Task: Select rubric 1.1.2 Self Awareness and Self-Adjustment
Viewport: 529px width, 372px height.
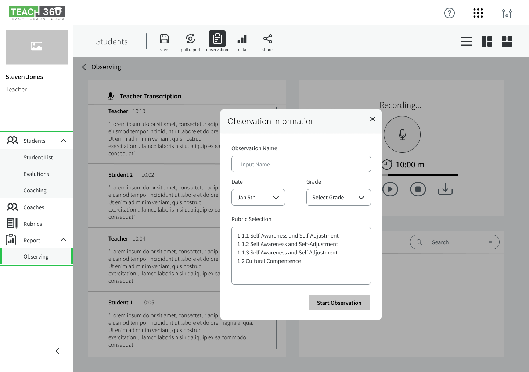Action: [288, 244]
